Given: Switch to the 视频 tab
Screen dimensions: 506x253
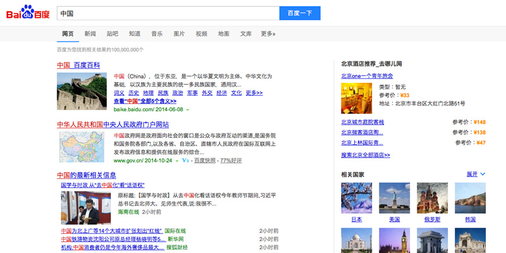Looking at the screenshot, I should [x=201, y=34].
